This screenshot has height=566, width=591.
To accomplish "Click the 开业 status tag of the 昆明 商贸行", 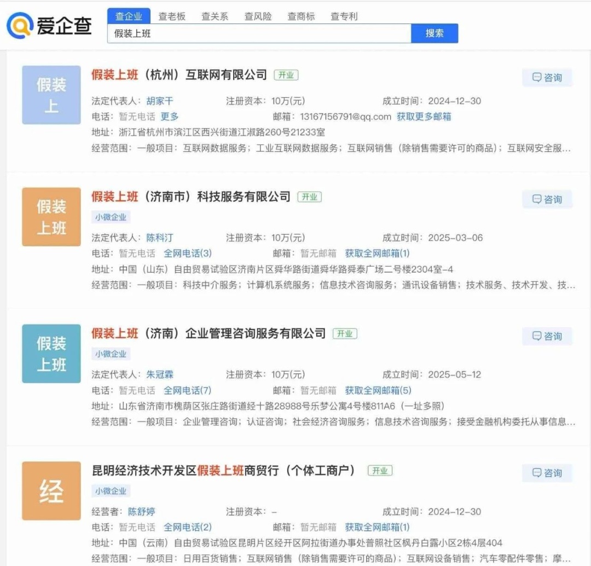I will pyautogui.click(x=380, y=471).
